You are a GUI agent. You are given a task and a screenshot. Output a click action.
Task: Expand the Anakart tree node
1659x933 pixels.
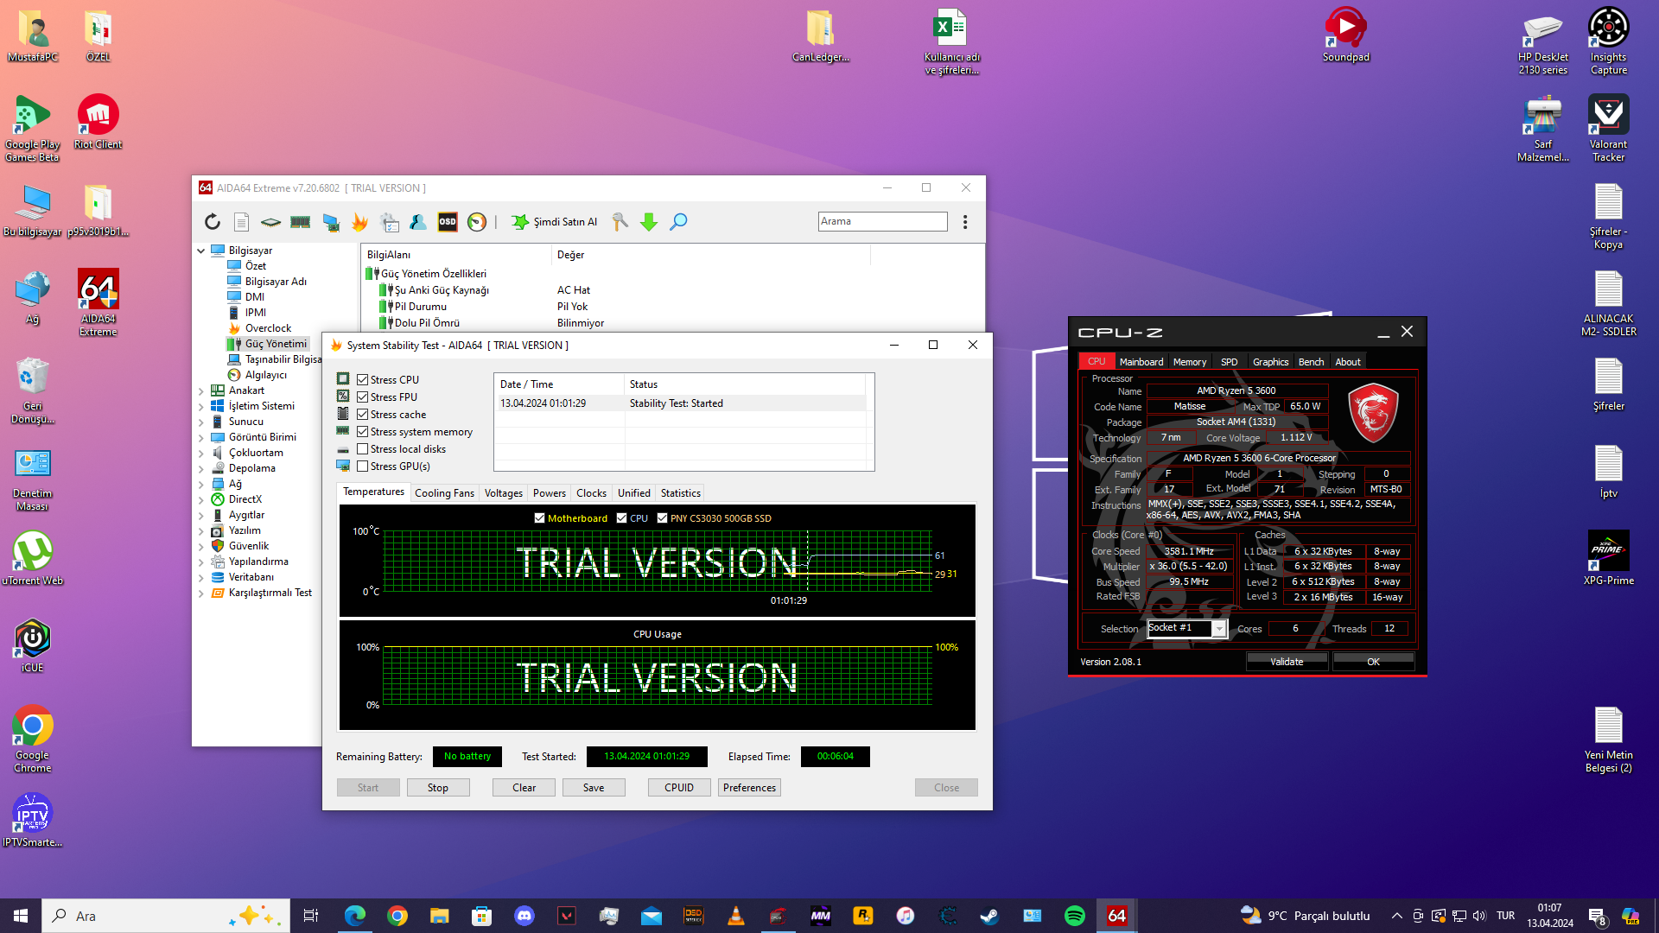(x=201, y=390)
